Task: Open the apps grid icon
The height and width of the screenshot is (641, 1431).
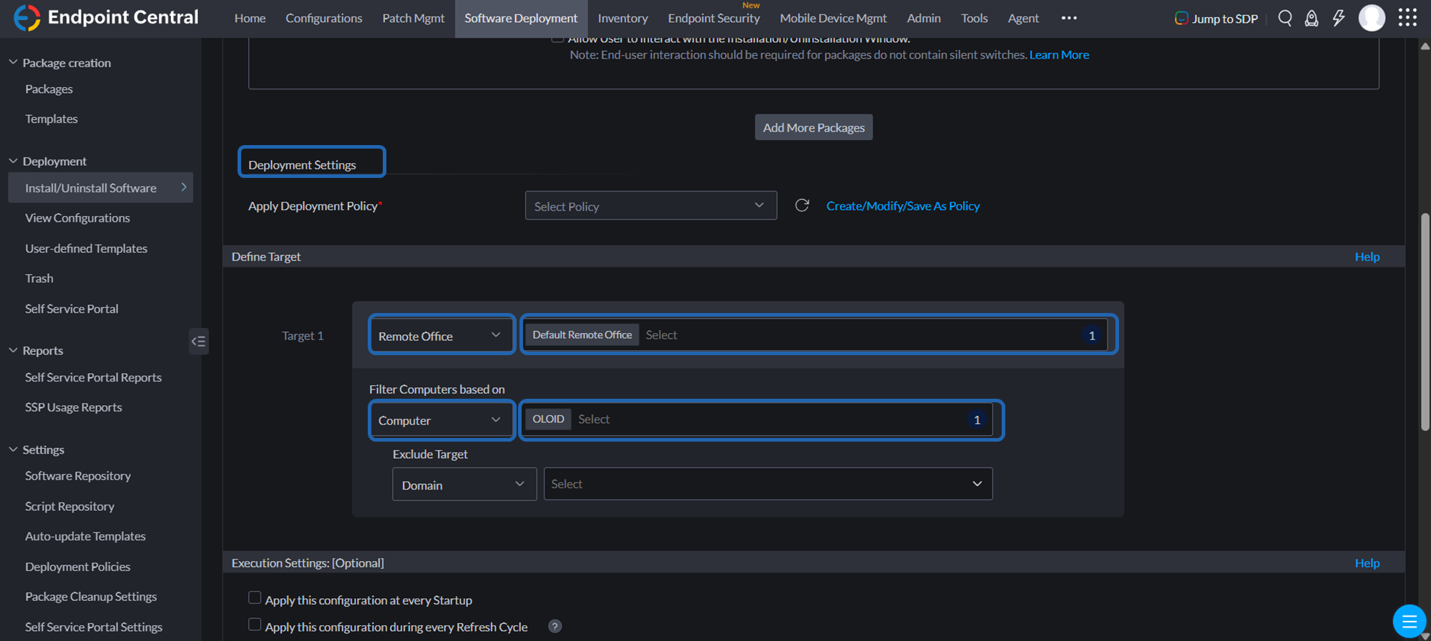Action: tap(1407, 18)
